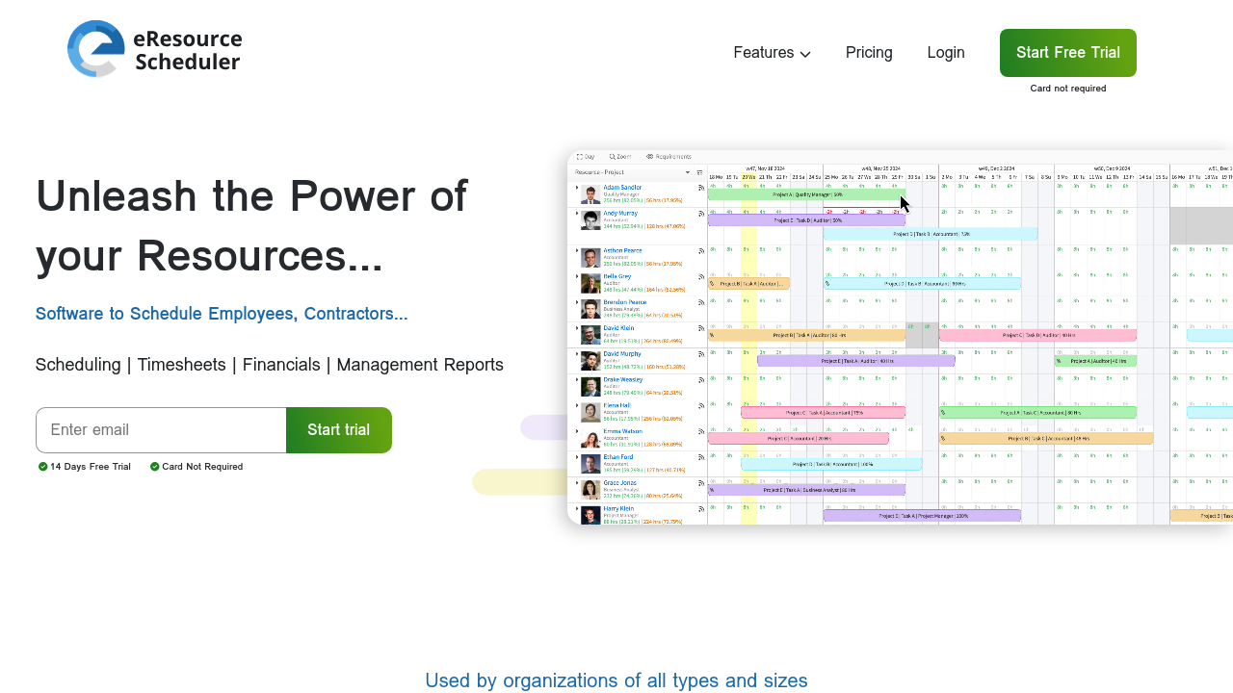Image resolution: width=1233 pixels, height=693 pixels.
Task: Expand the Asthon Pearce row
Action: (577, 251)
